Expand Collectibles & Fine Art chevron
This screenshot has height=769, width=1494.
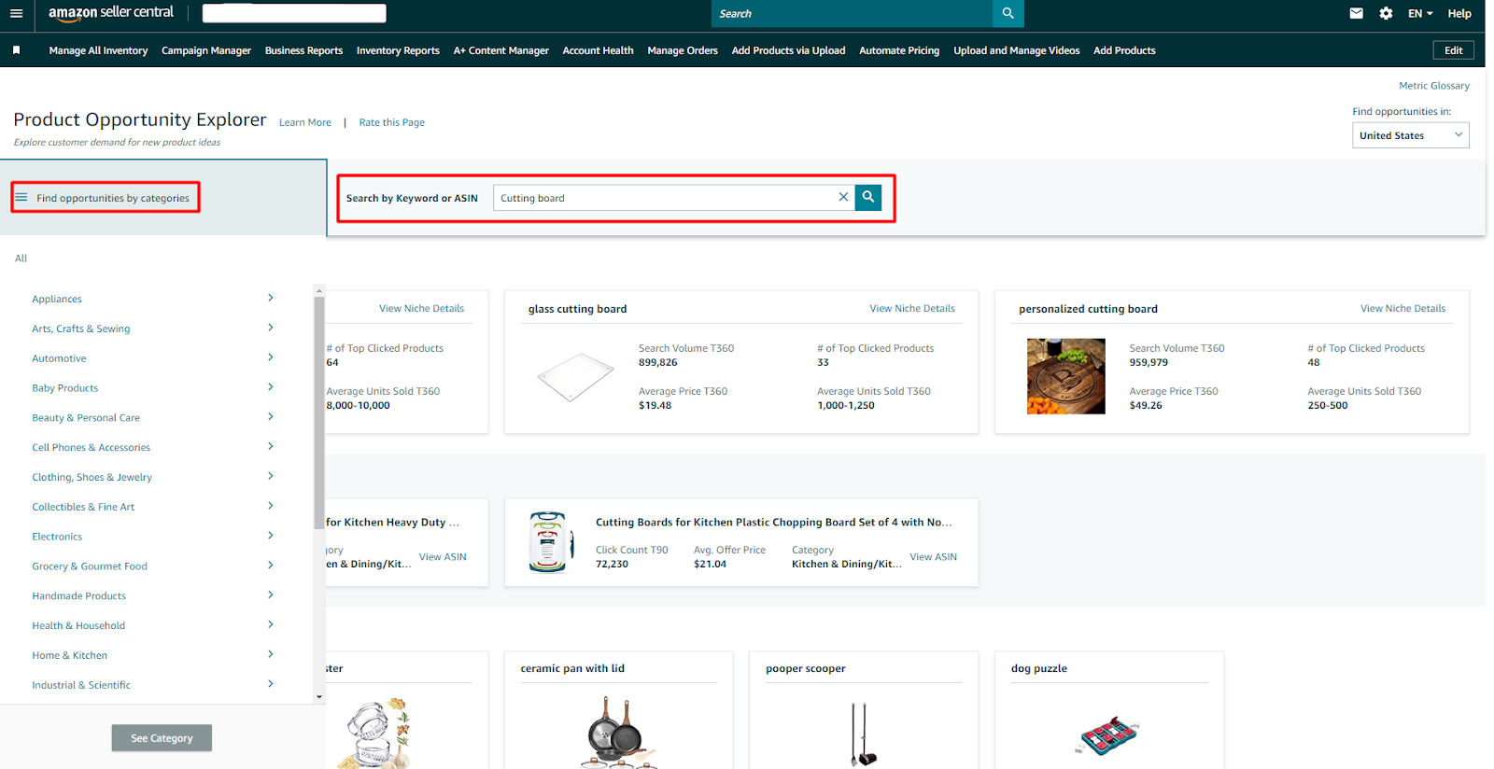click(271, 506)
